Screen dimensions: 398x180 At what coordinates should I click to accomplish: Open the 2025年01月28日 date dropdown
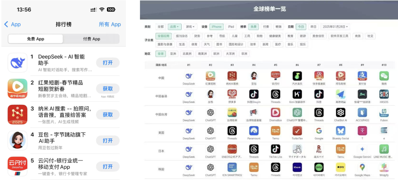(x=335, y=27)
